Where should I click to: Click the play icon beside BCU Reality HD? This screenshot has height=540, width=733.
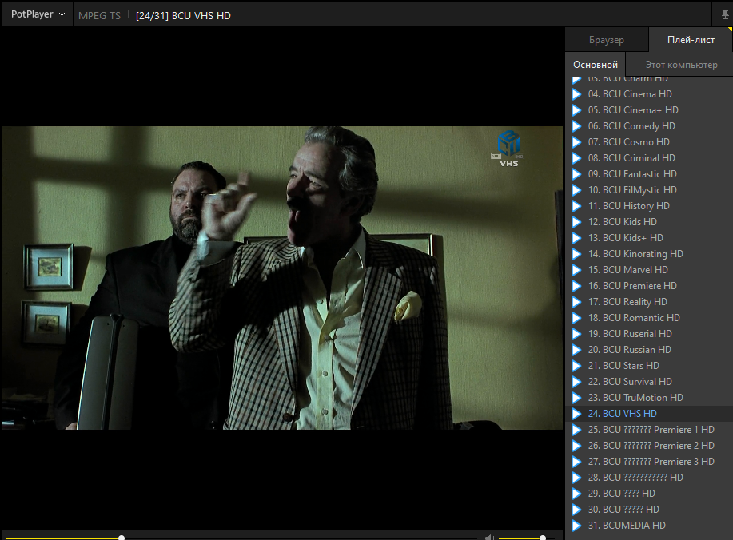576,302
